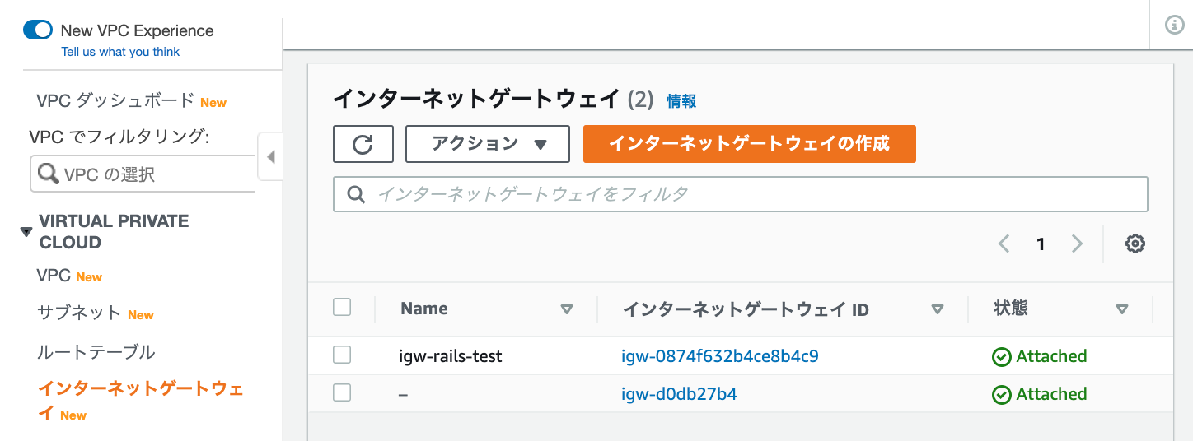Refresh the internet gateway list
The height and width of the screenshot is (441, 1193).
tap(363, 144)
